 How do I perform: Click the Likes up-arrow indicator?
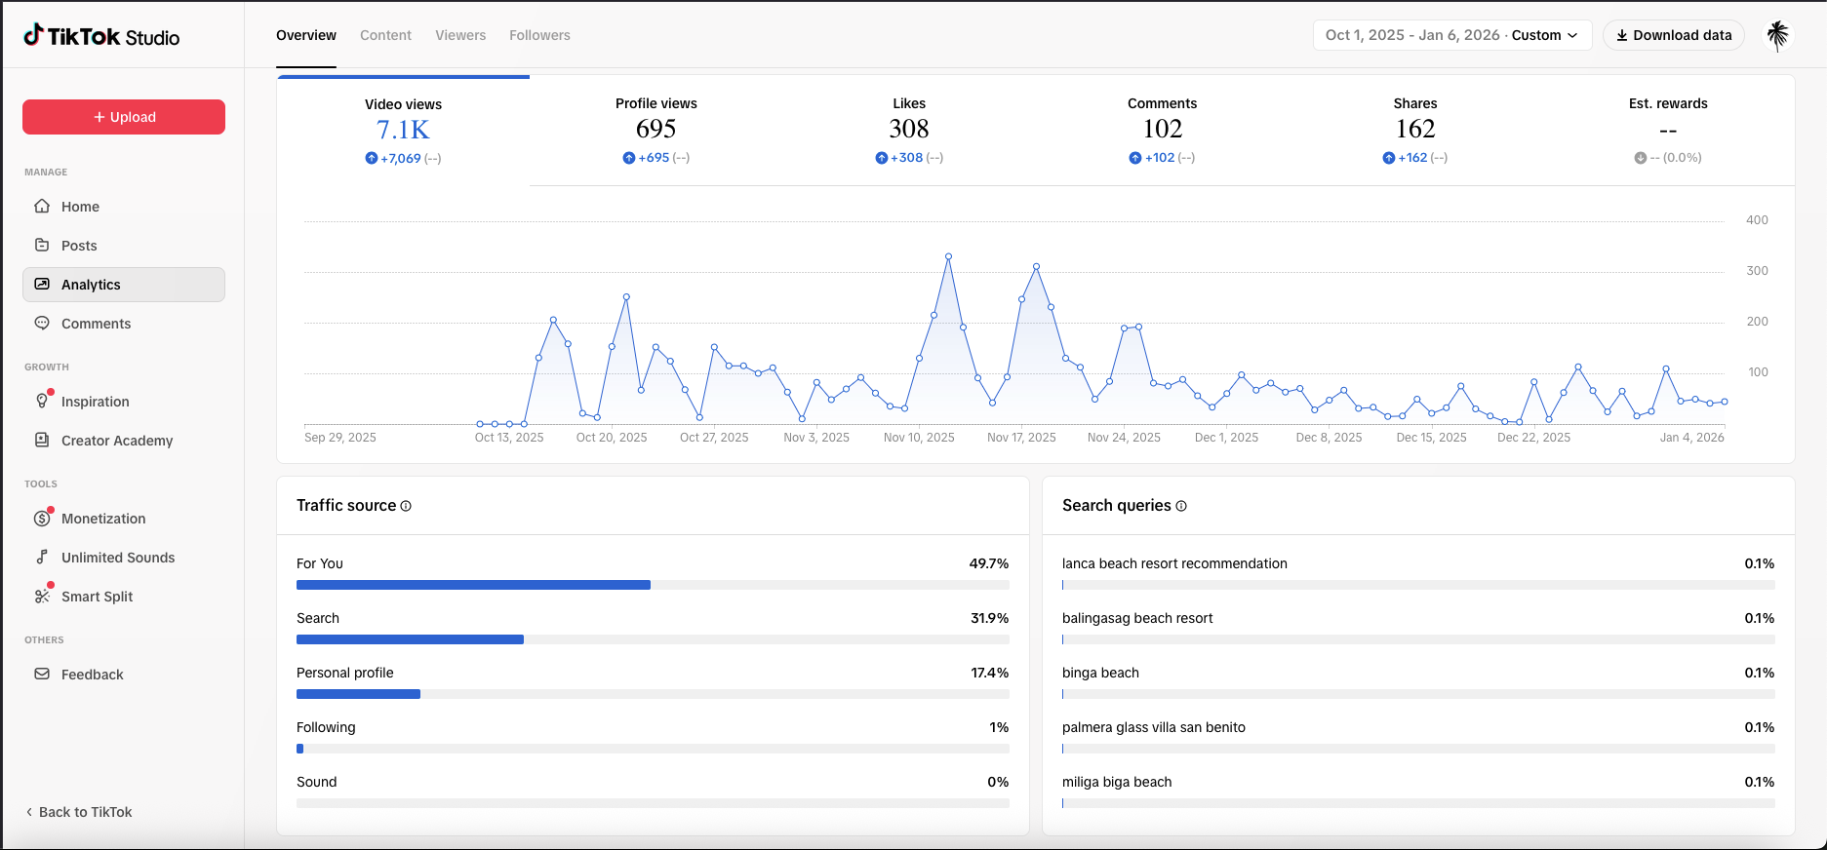tap(881, 158)
